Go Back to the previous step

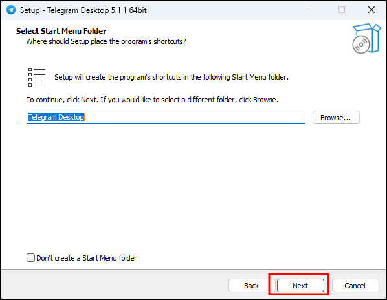point(251,286)
